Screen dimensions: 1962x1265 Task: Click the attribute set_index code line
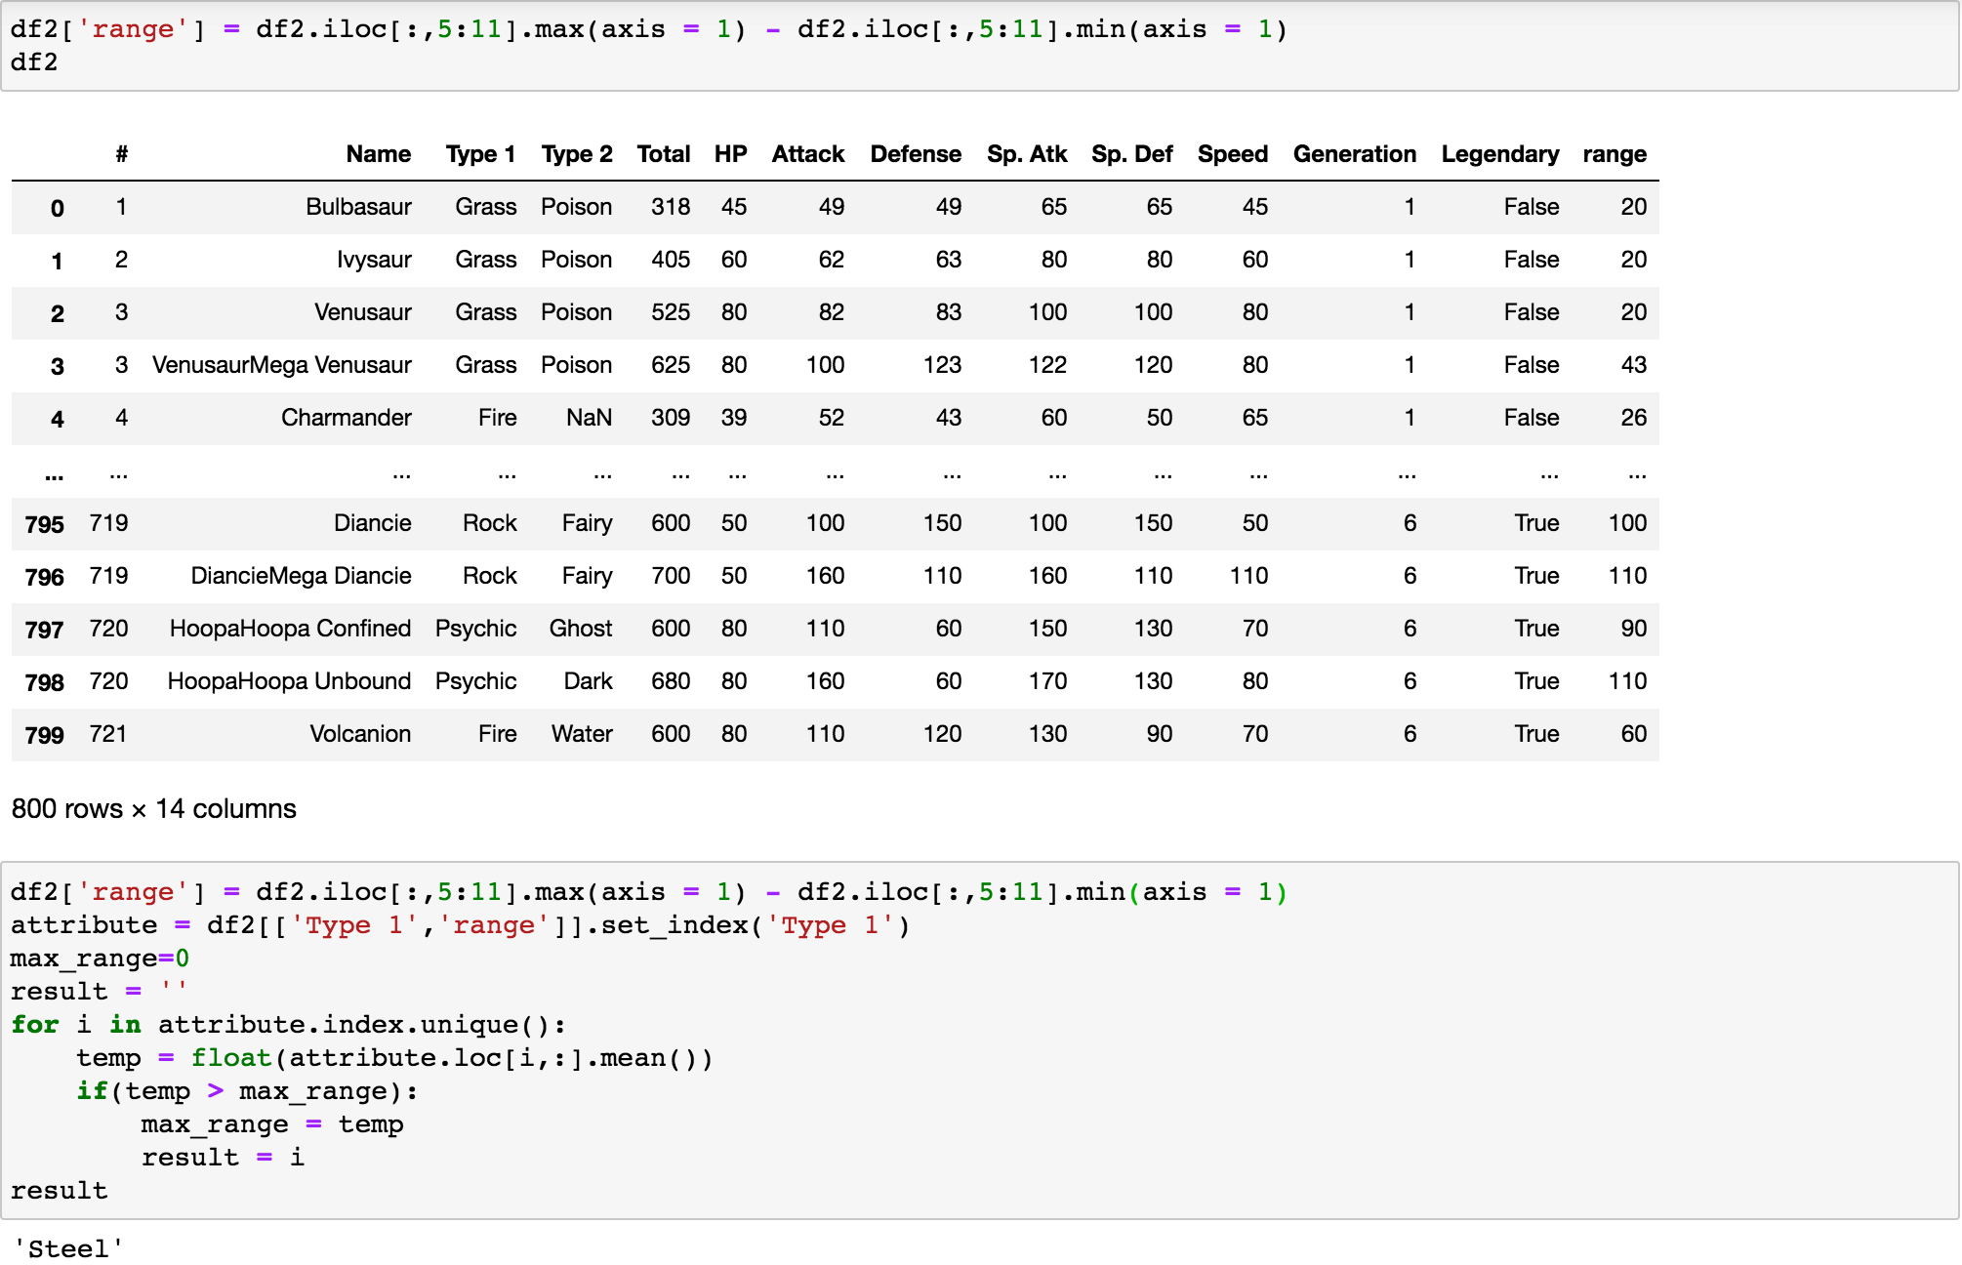point(459,925)
